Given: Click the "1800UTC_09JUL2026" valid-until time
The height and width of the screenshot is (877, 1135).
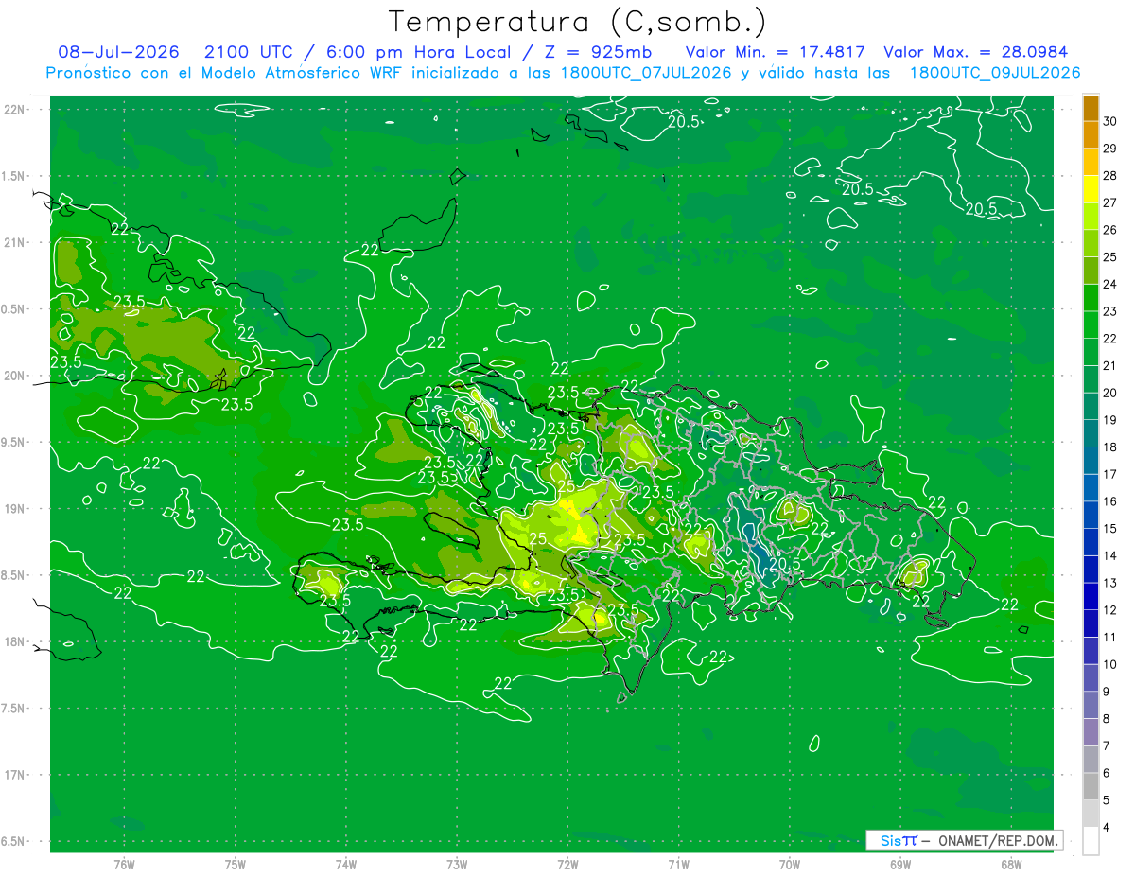Looking at the screenshot, I should click(x=995, y=73).
